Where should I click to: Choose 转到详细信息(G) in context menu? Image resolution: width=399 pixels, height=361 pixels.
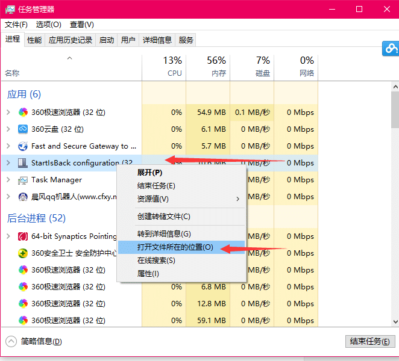click(181, 234)
